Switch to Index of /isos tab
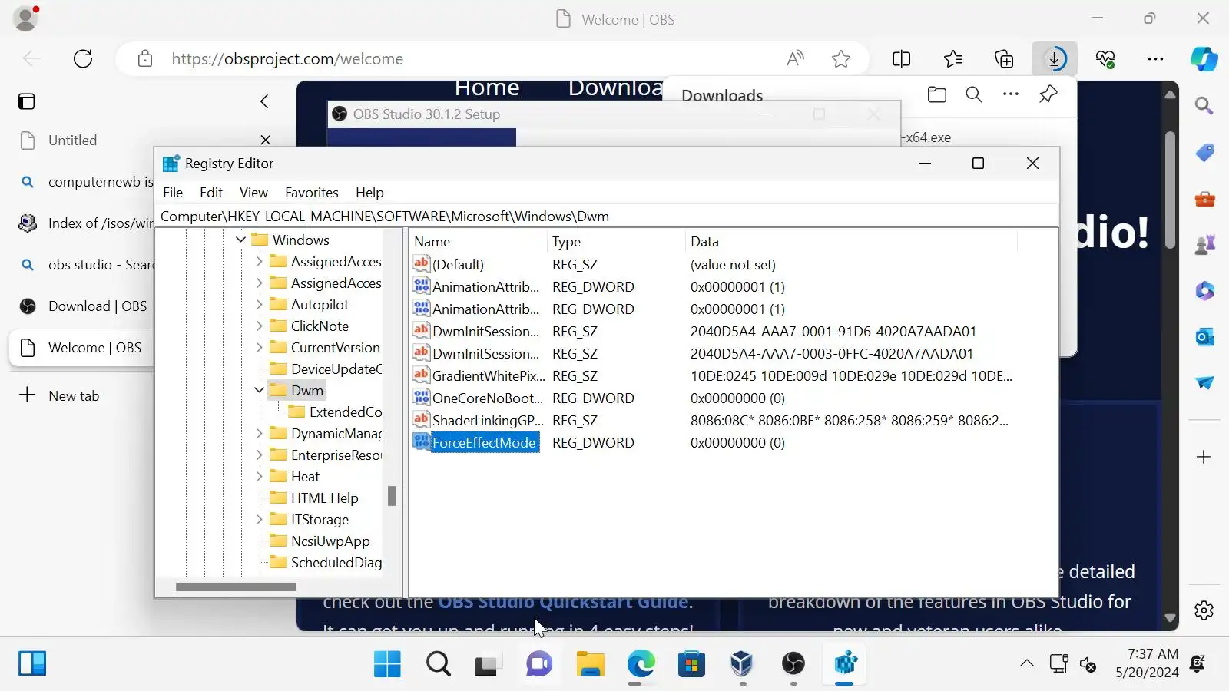Viewport: 1229px width, 691px height. 81,223
